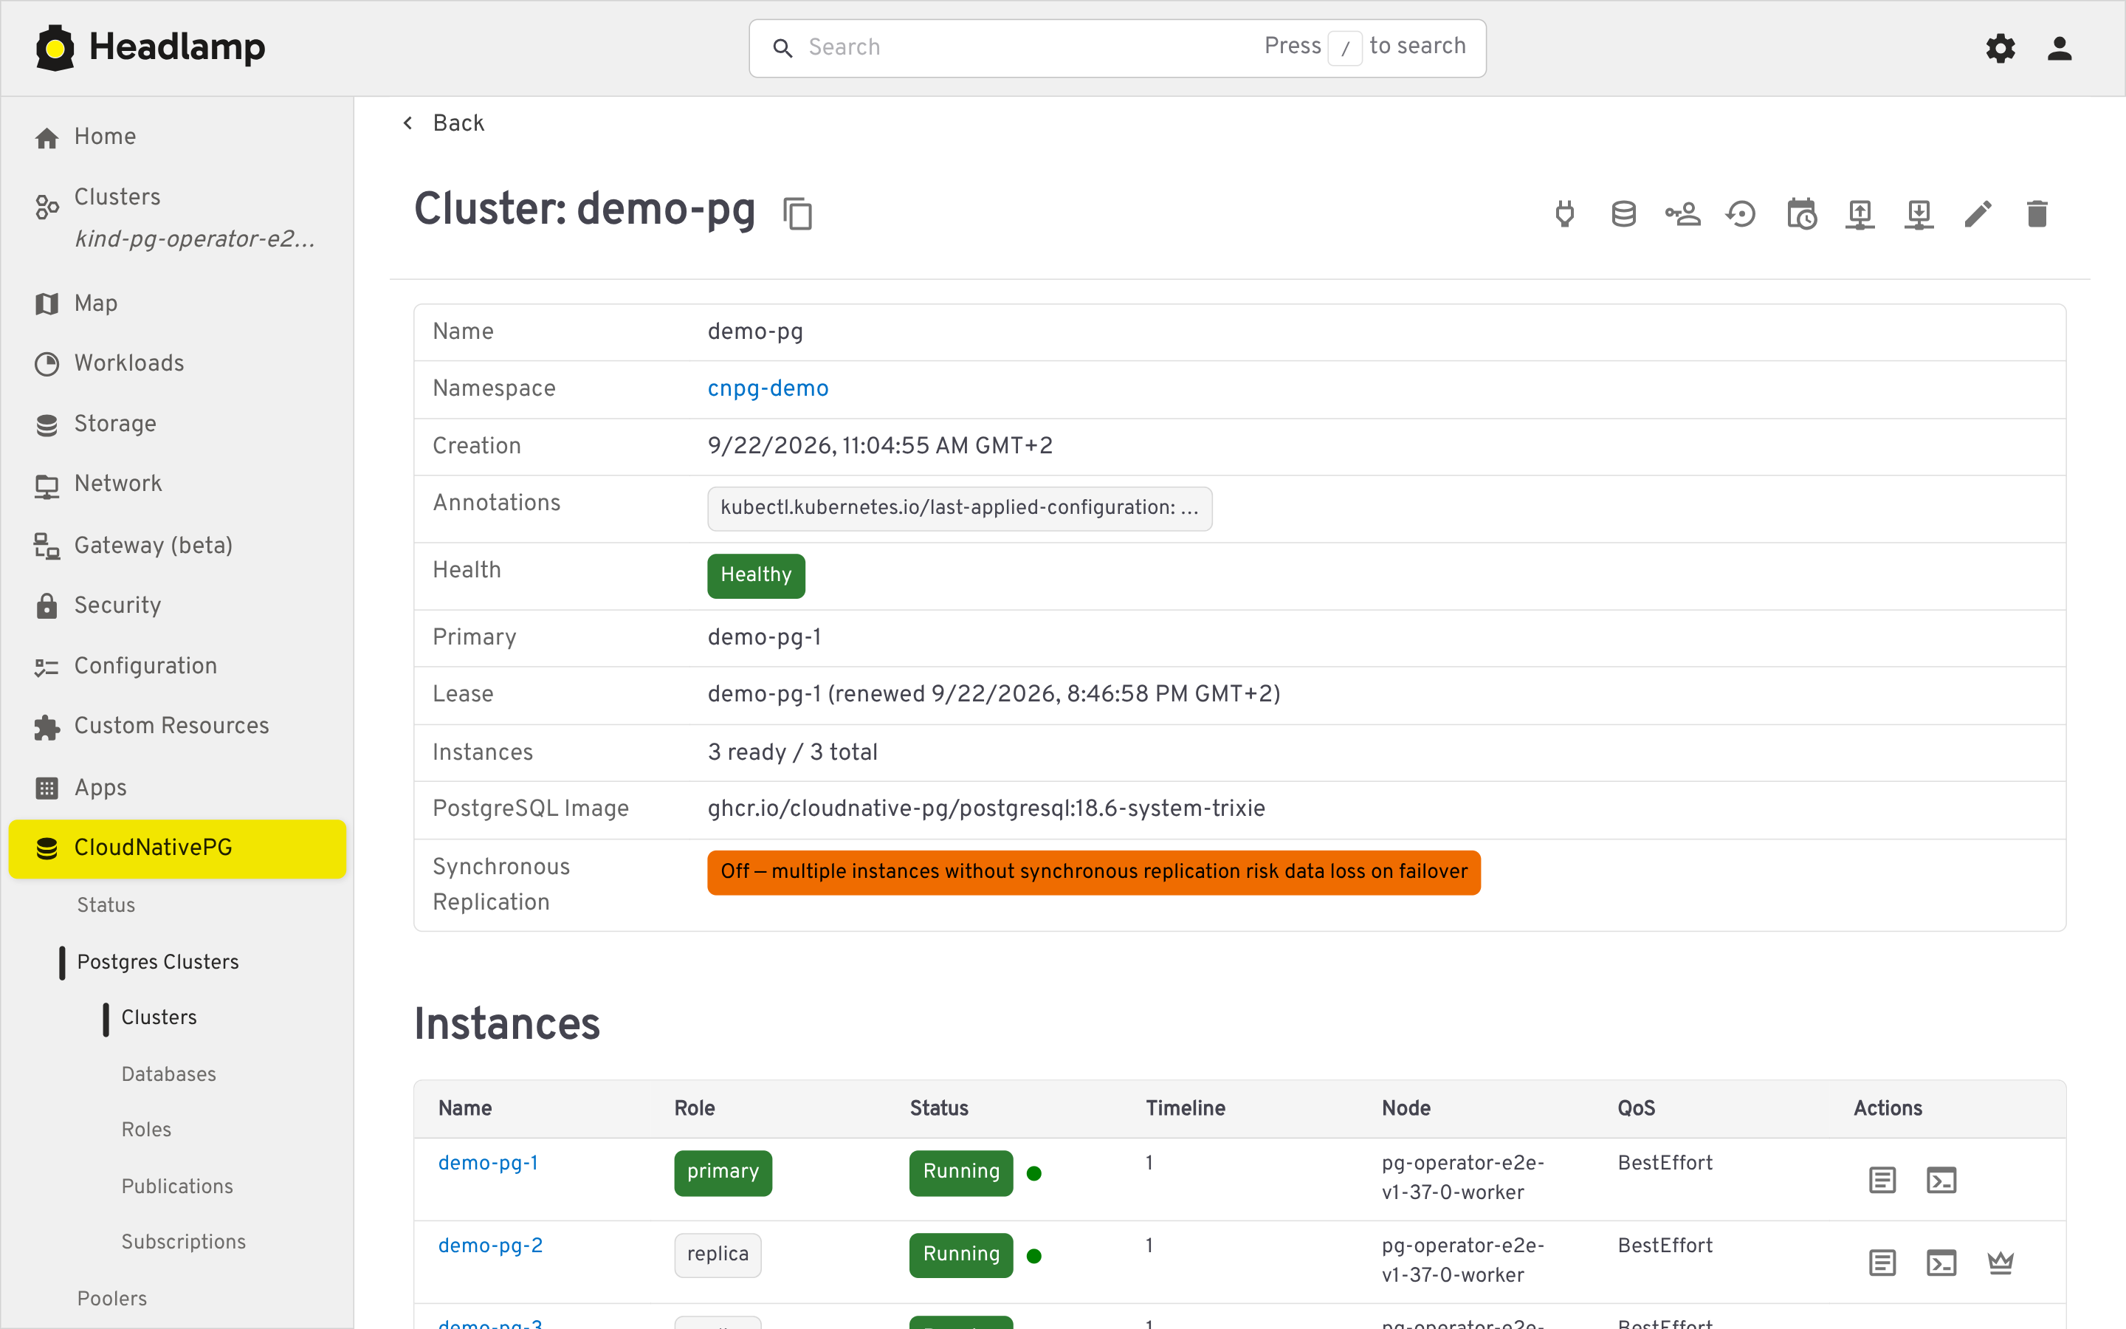Click the Instances value '3 ready / 3 total'

tap(792, 752)
